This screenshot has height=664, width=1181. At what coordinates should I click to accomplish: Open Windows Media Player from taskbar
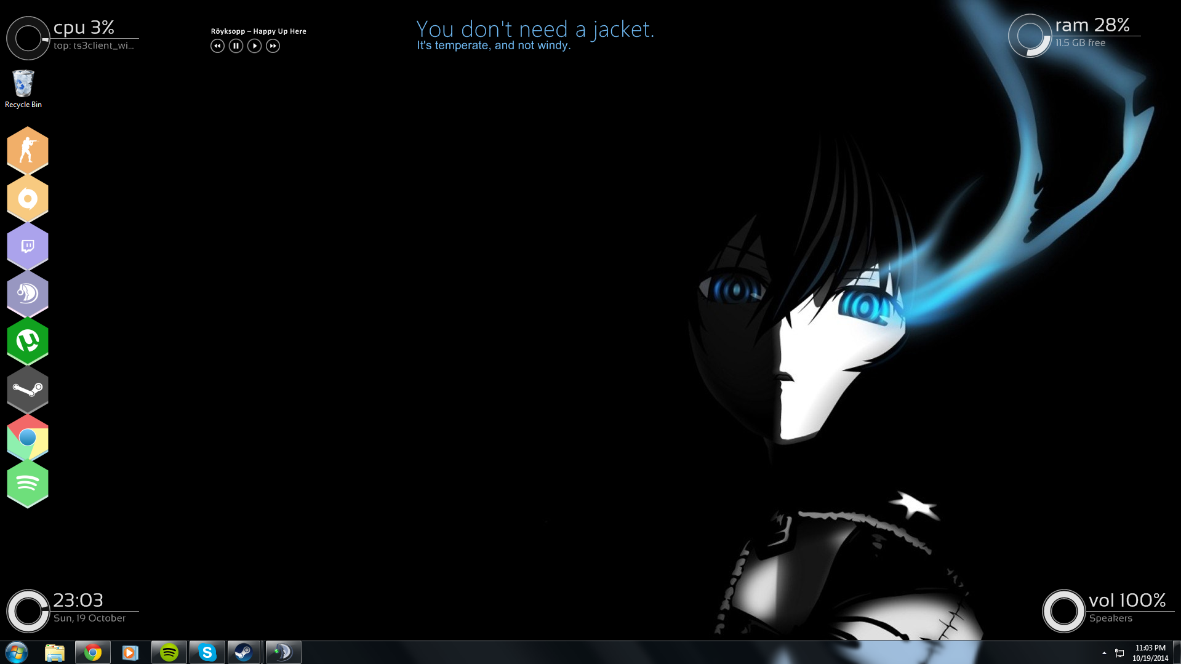(x=130, y=652)
